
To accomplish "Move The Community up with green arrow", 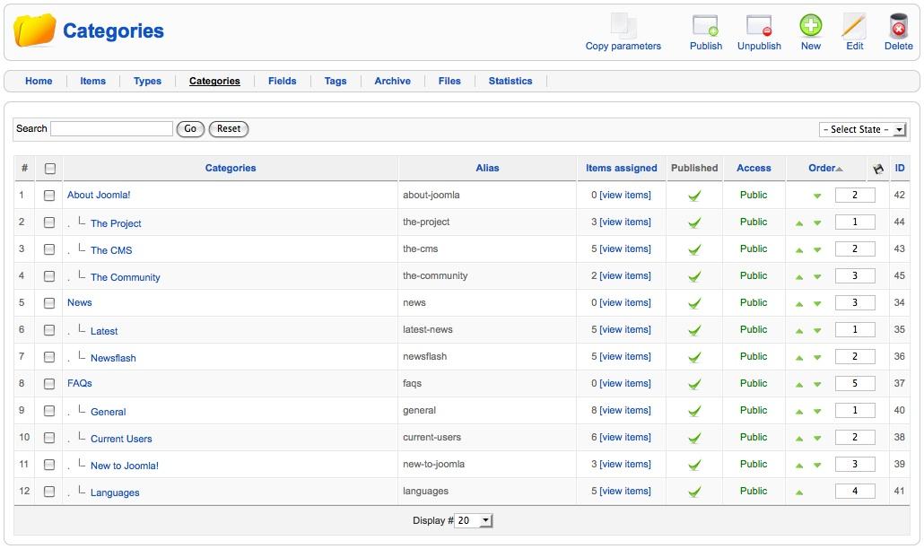I will pos(799,277).
